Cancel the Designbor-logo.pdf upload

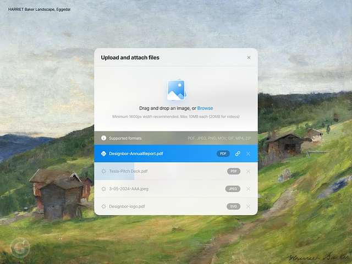click(x=248, y=206)
